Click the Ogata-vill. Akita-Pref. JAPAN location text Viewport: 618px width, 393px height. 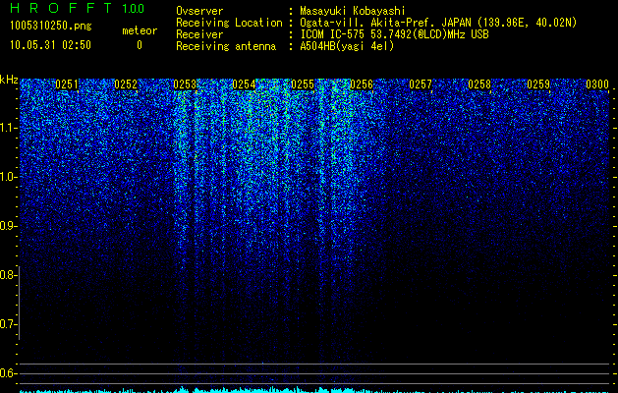pyautogui.click(x=438, y=23)
